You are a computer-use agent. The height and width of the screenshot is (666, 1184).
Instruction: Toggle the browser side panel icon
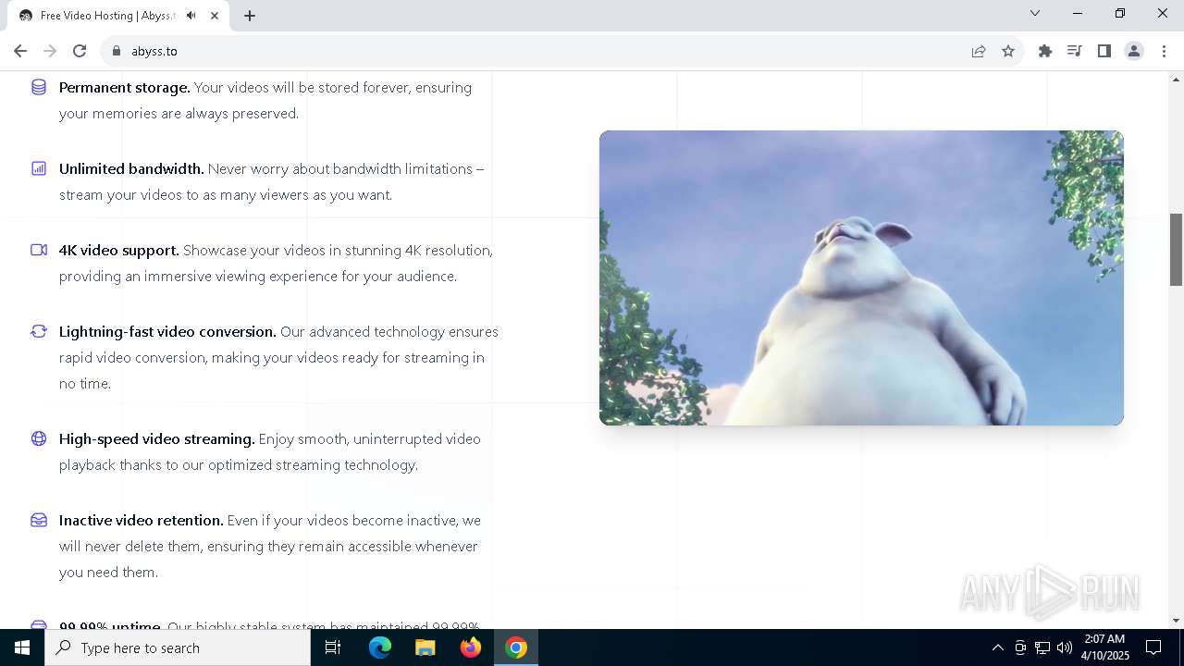(x=1104, y=51)
